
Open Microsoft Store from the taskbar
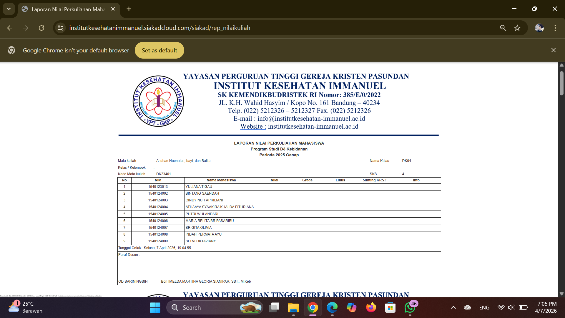click(390, 308)
